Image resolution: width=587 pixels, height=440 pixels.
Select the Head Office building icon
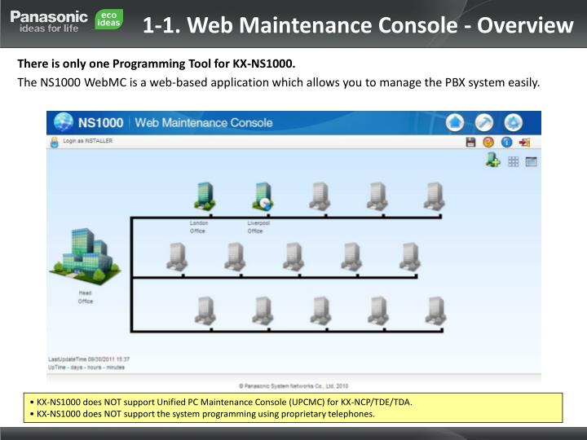(x=85, y=256)
